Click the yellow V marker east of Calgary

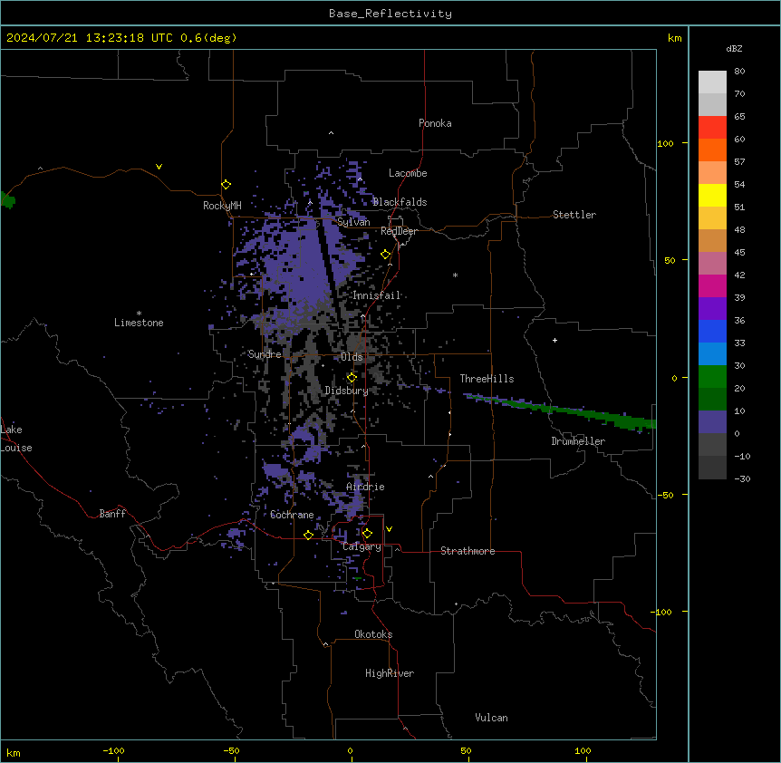coord(389,529)
